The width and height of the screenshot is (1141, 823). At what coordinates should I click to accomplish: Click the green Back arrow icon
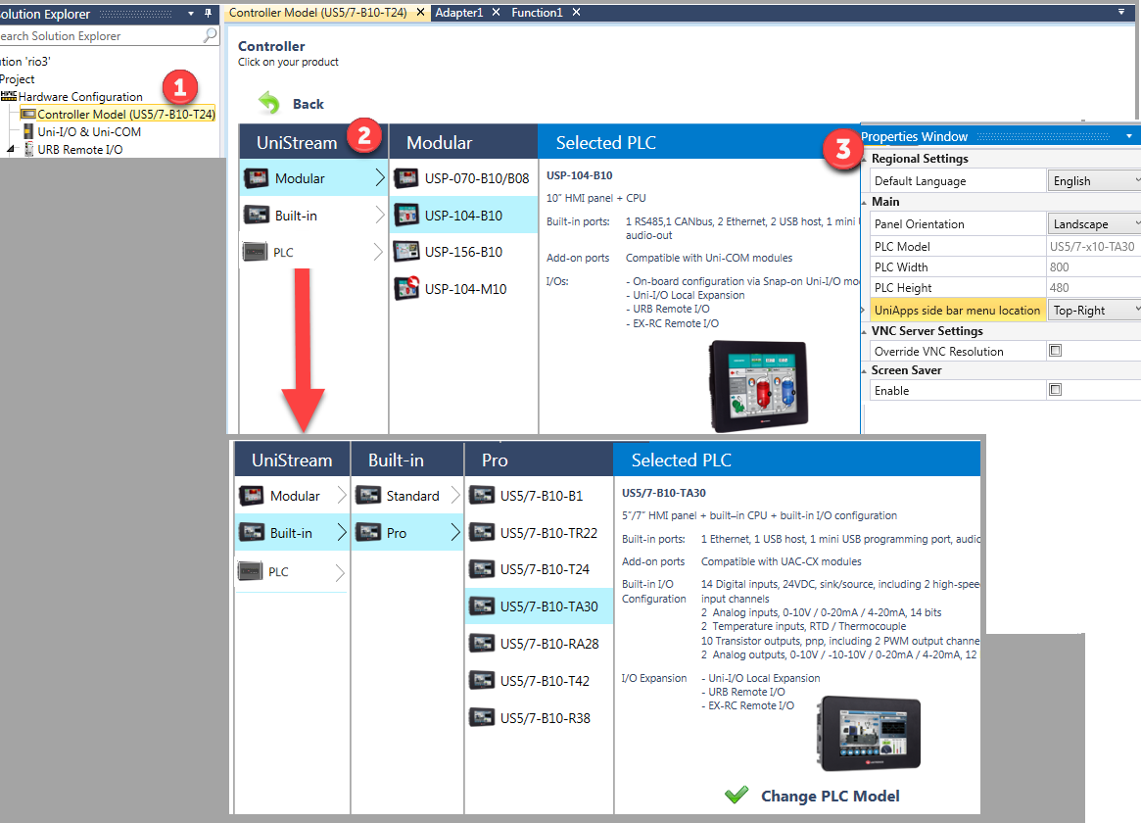pyautogui.click(x=268, y=103)
